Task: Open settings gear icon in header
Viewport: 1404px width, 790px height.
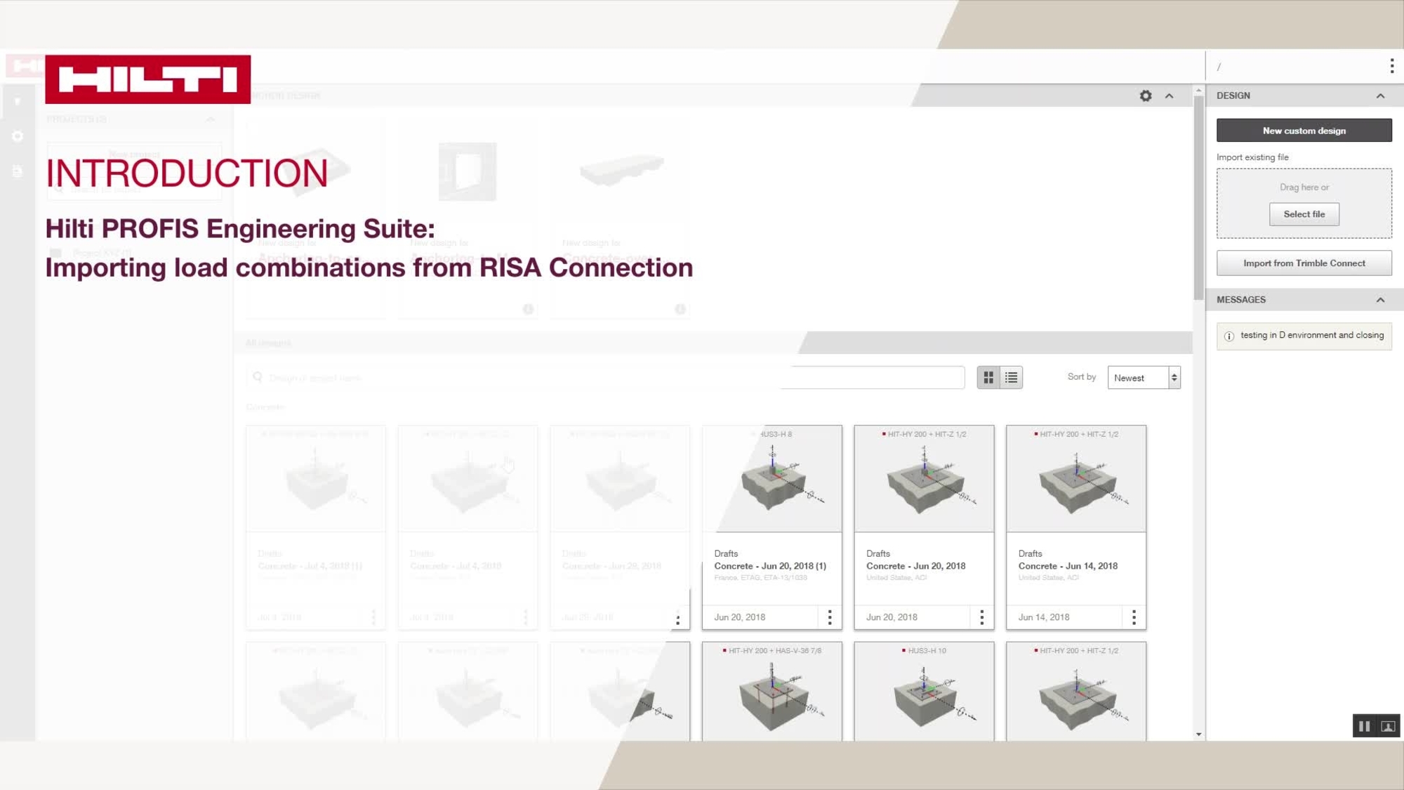Action: pos(1146,96)
